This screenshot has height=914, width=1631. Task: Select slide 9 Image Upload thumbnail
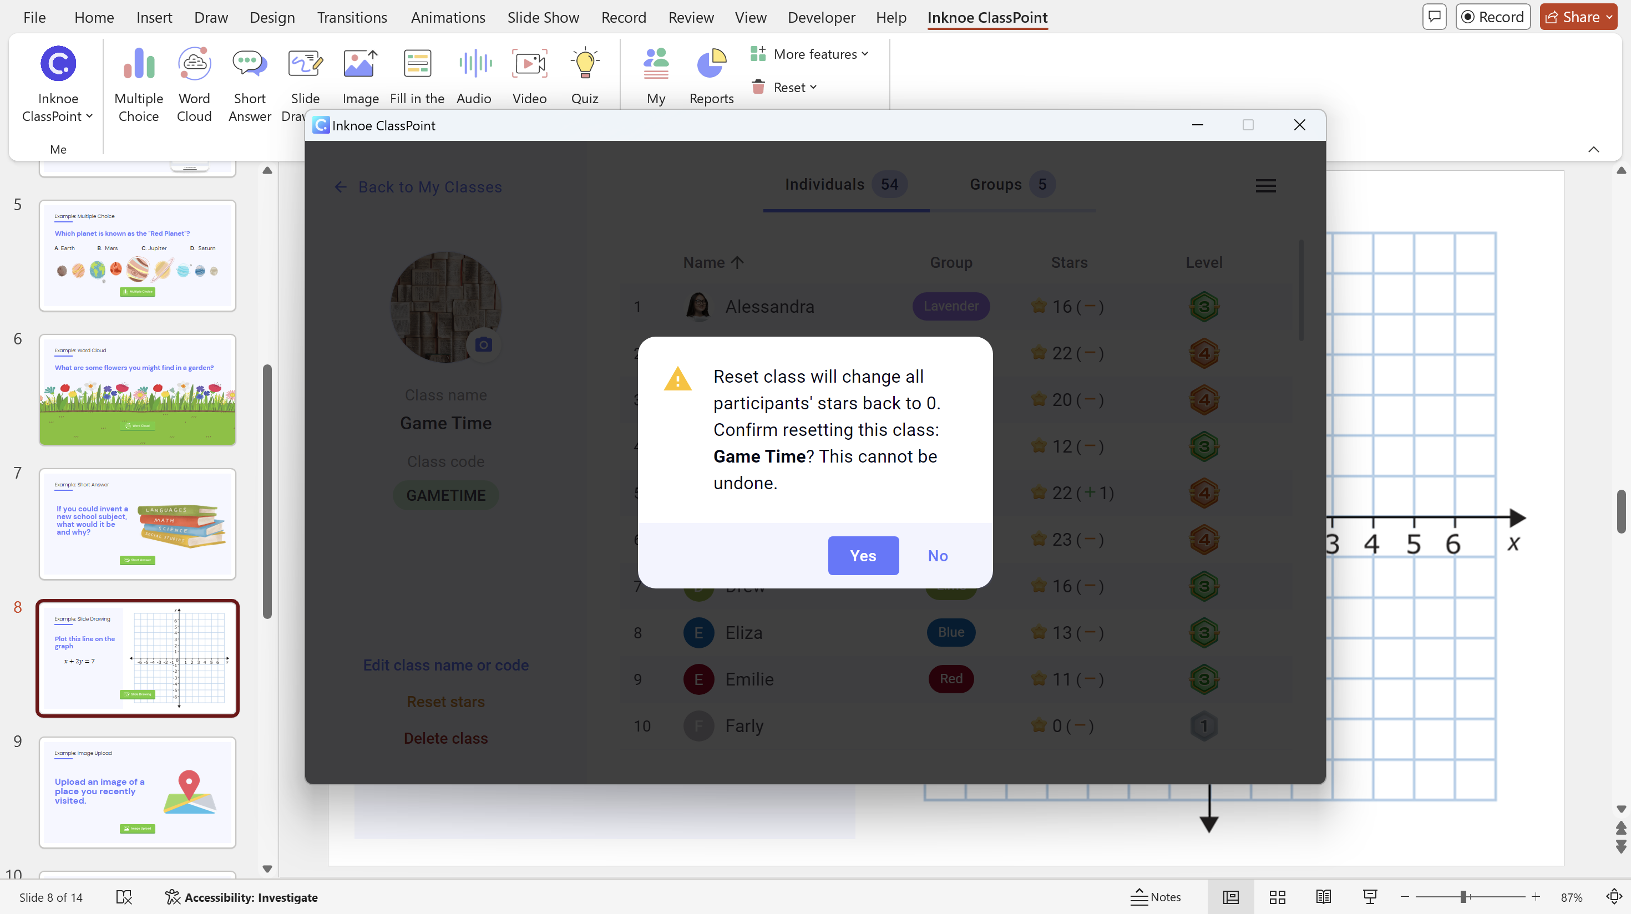point(138,792)
